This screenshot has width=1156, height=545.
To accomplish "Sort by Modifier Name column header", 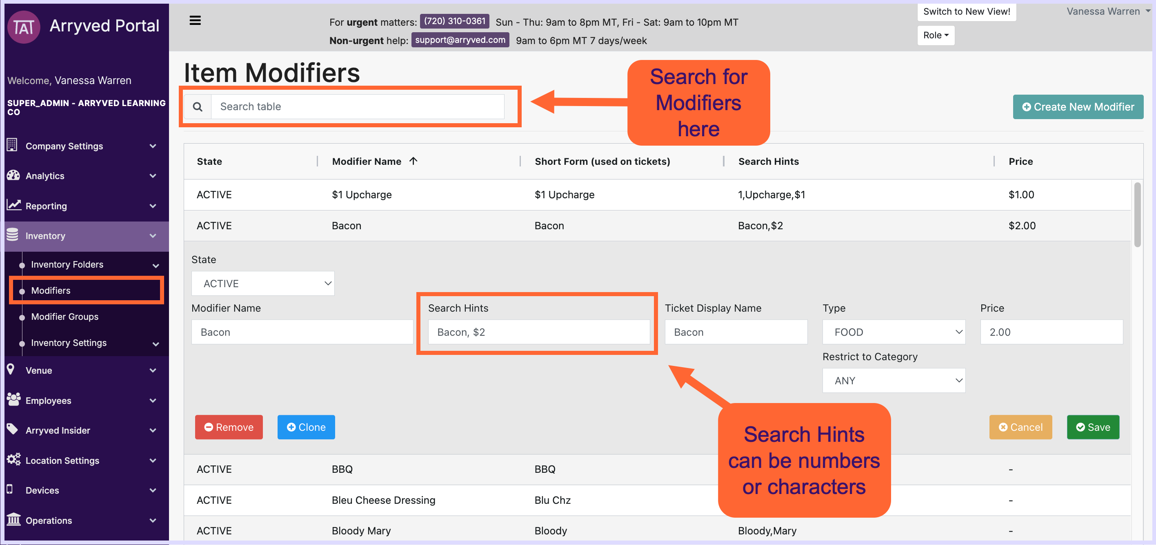I will pos(367,162).
